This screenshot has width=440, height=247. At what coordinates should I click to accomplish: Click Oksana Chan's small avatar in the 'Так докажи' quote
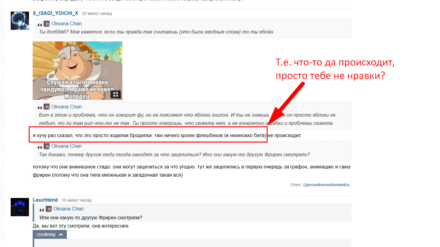pos(47,146)
